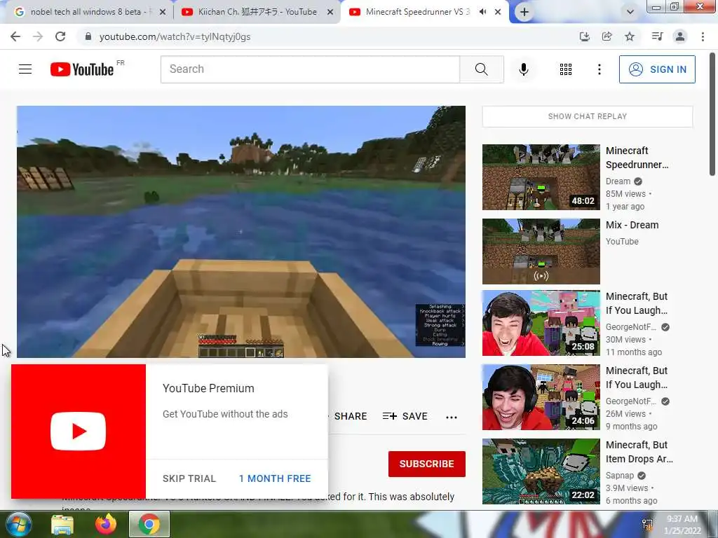Screen dimensions: 718x538
Task: Open the Mix - Dream playlist thumbnail
Action: pyautogui.click(x=541, y=251)
